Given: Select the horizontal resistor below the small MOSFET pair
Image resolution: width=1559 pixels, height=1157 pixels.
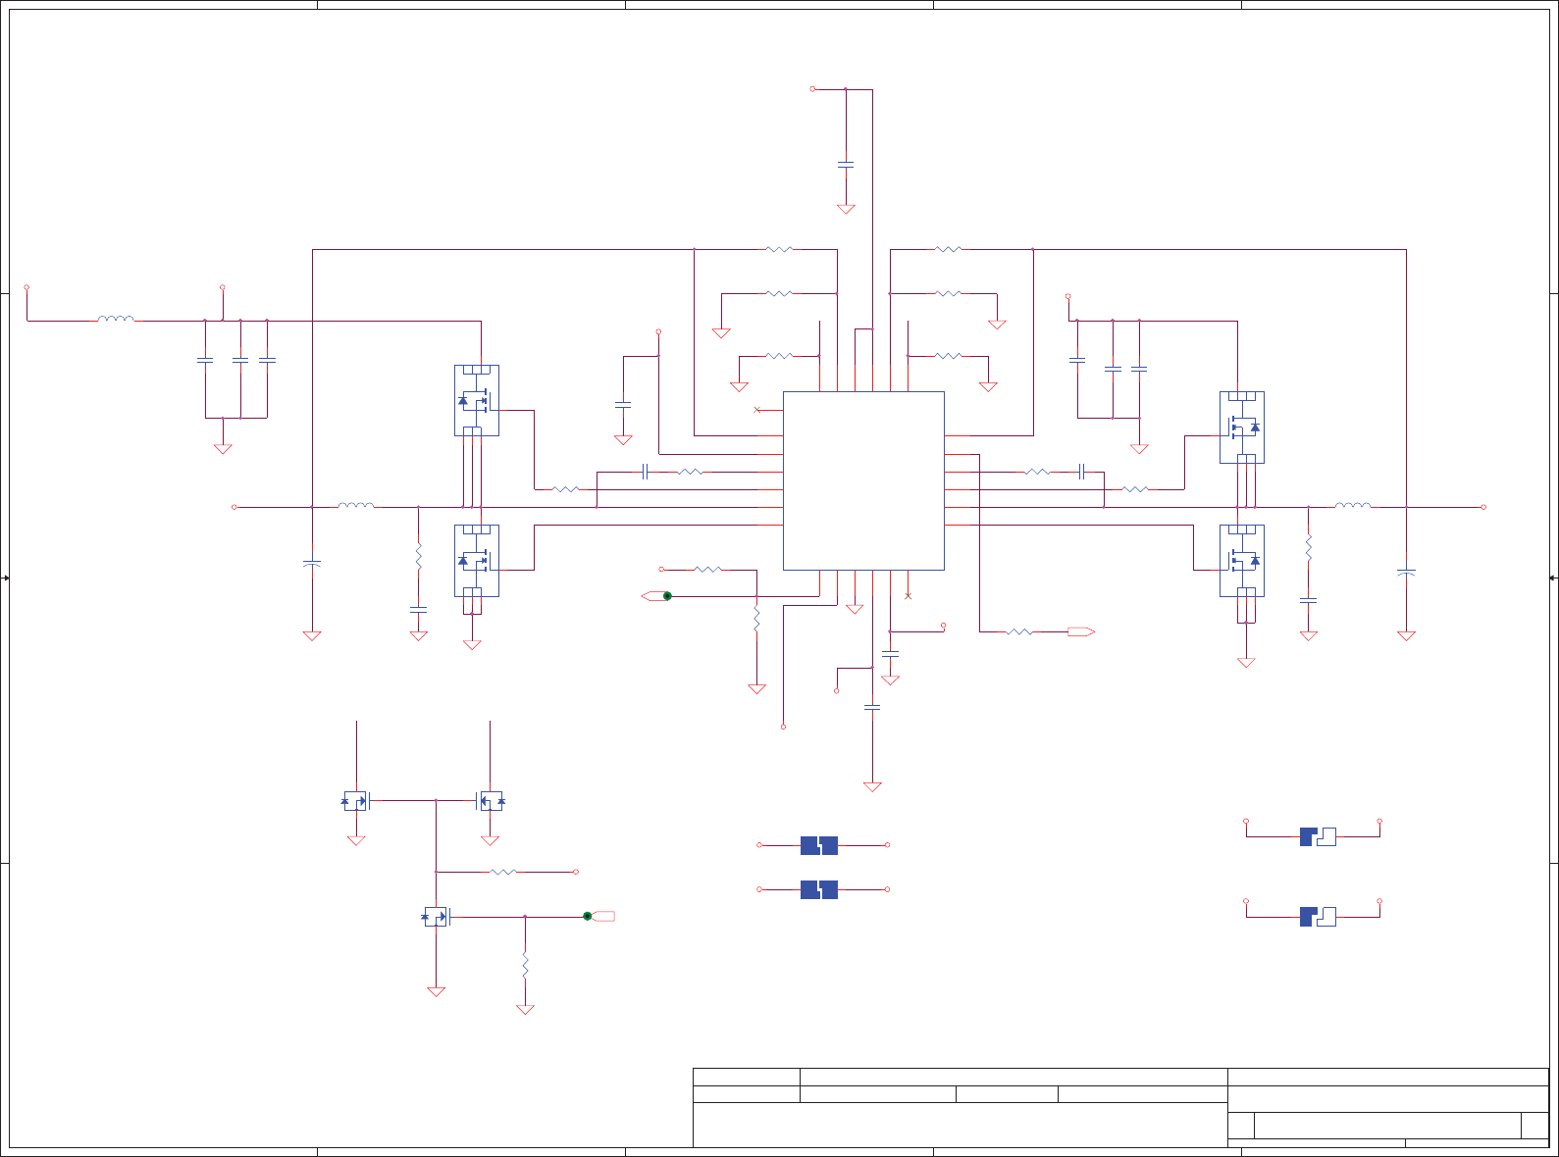Looking at the screenshot, I should coord(503,872).
